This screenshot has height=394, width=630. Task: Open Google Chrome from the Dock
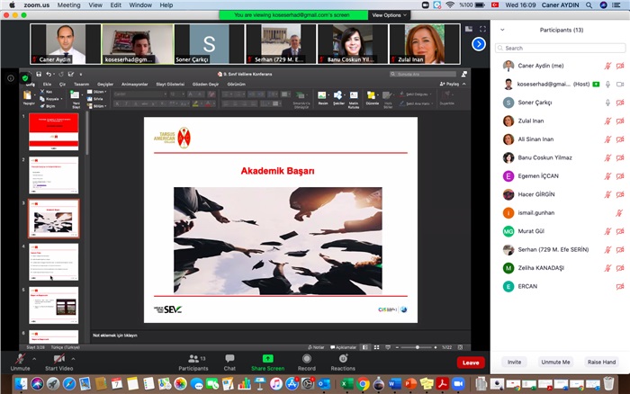tap(363, 384)
